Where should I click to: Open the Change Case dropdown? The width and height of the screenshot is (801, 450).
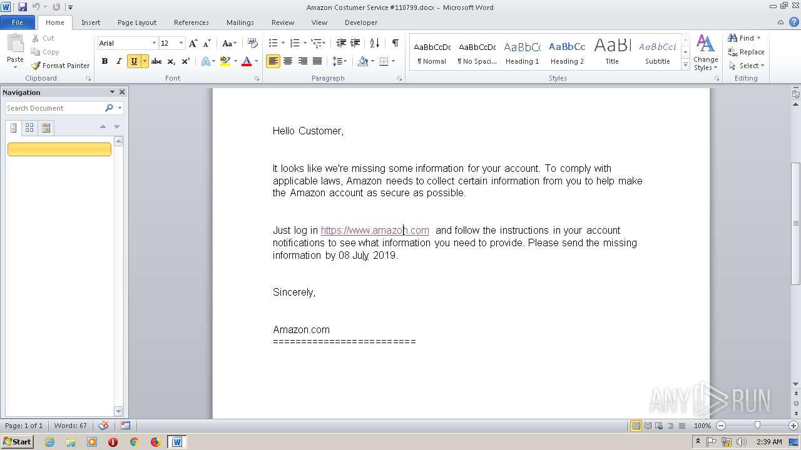(x=229, y=43)
